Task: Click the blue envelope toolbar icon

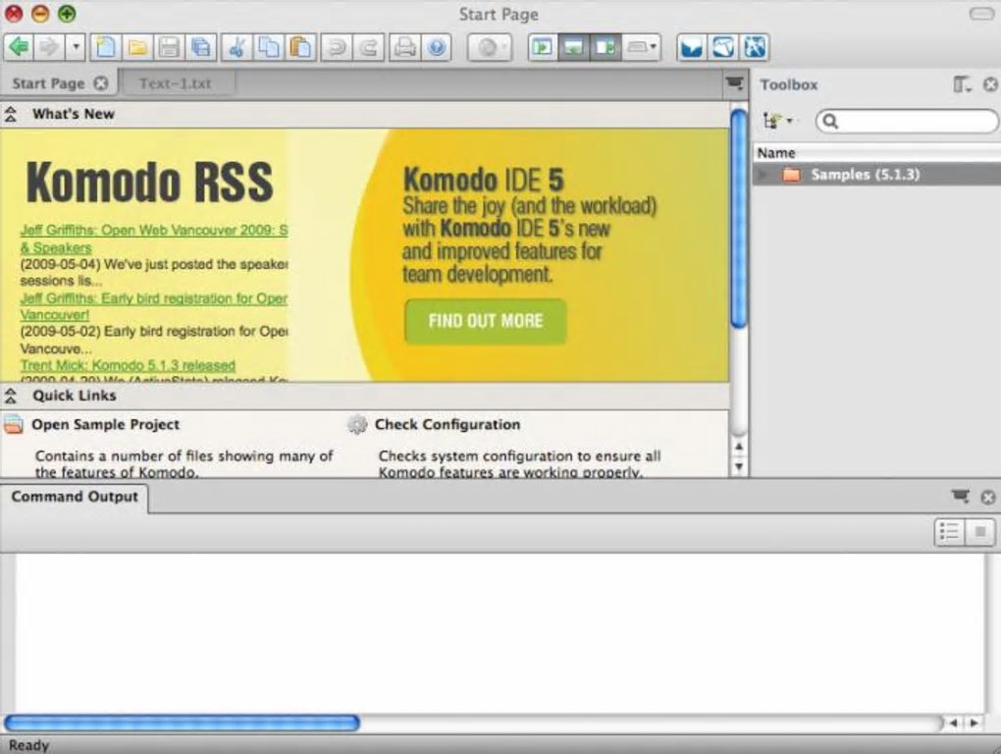Action: (692, 47)
